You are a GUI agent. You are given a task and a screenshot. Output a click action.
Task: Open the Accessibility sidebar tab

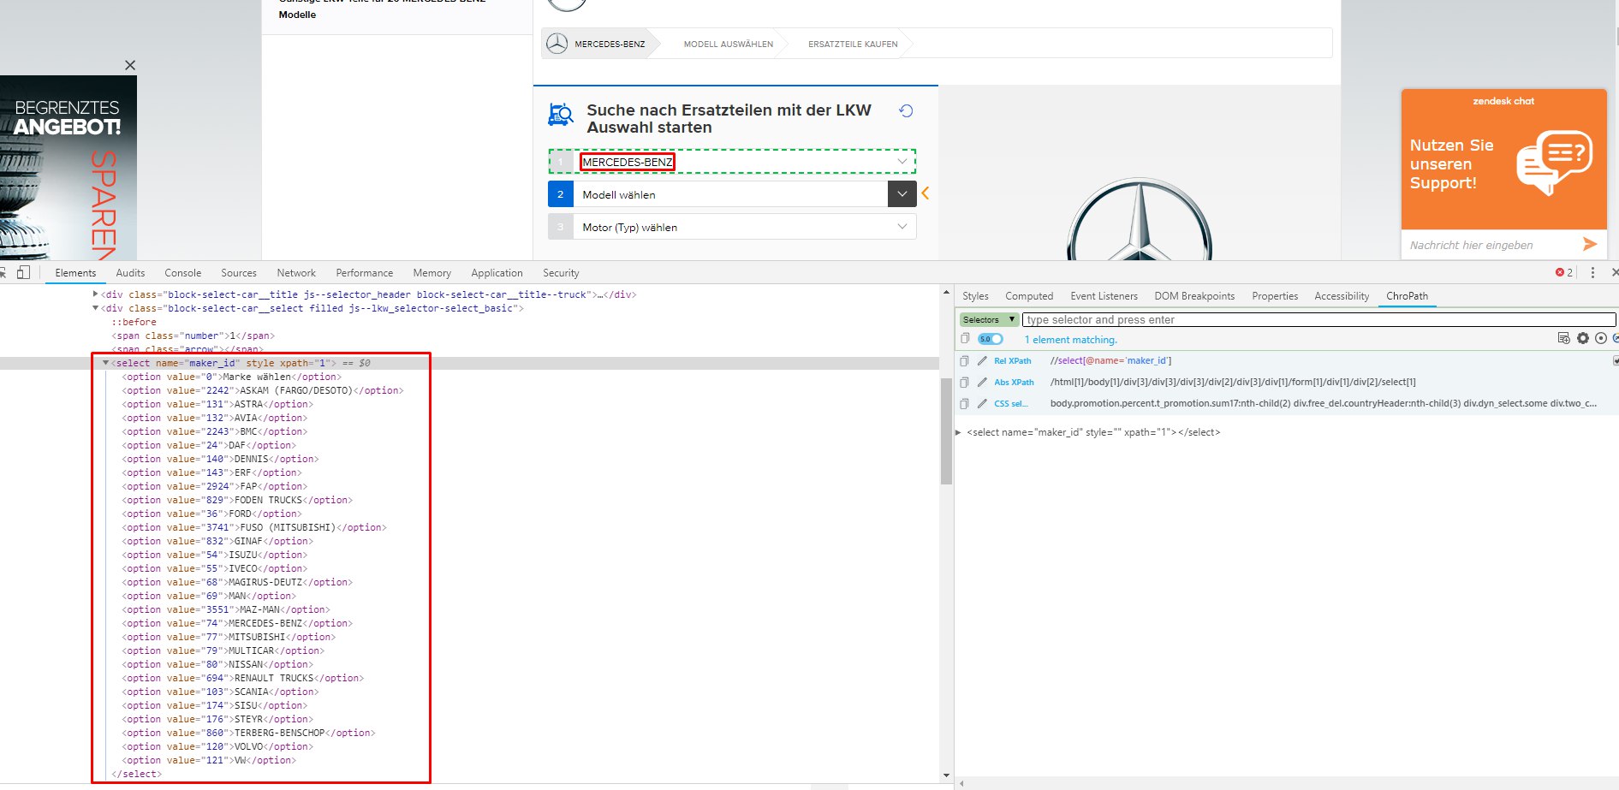1342,296
